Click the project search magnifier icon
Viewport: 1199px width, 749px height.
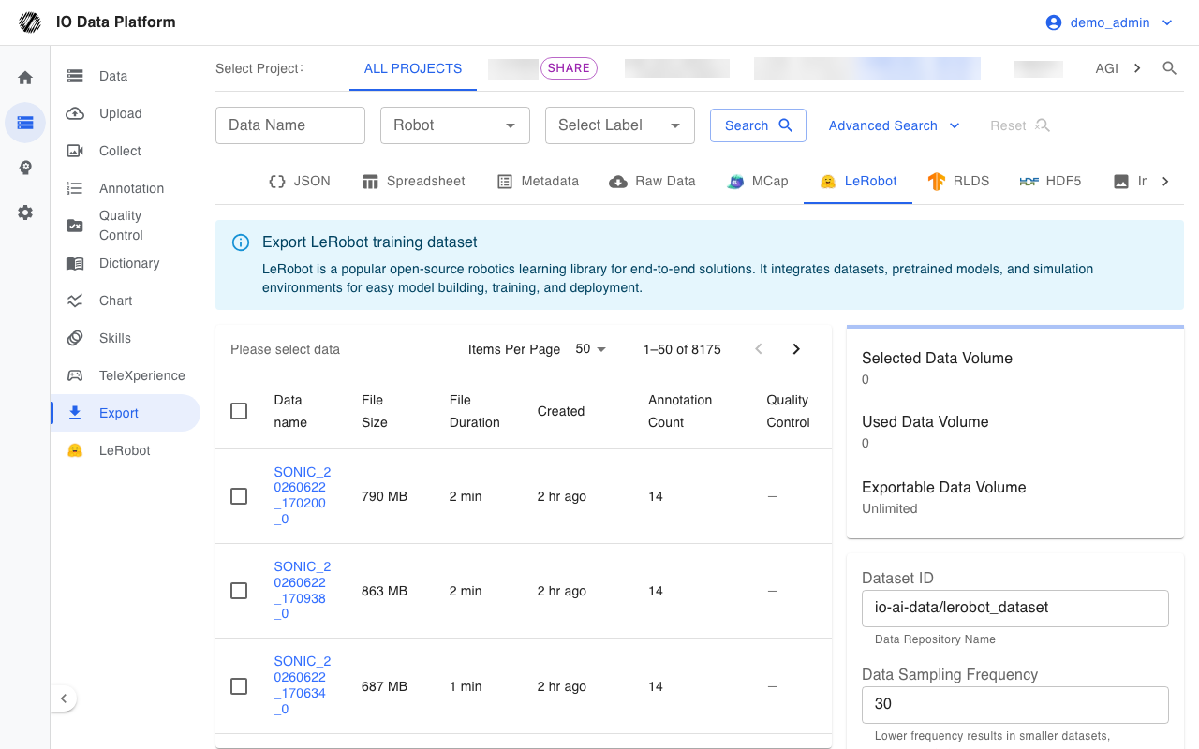click(x=1169, y=68)
